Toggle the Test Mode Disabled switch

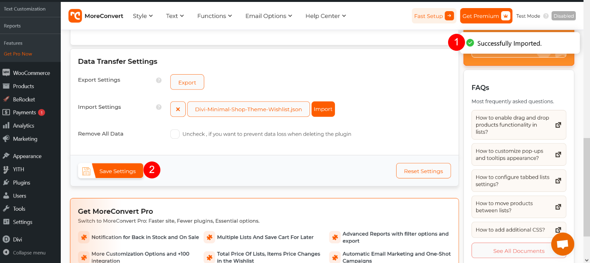click(x=563, y=16)
